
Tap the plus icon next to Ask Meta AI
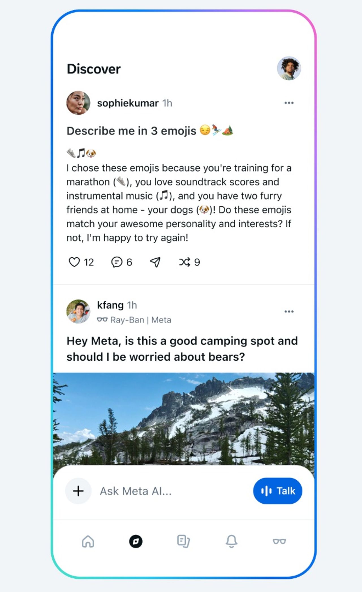pyautogui.click(x=78, y=491)
